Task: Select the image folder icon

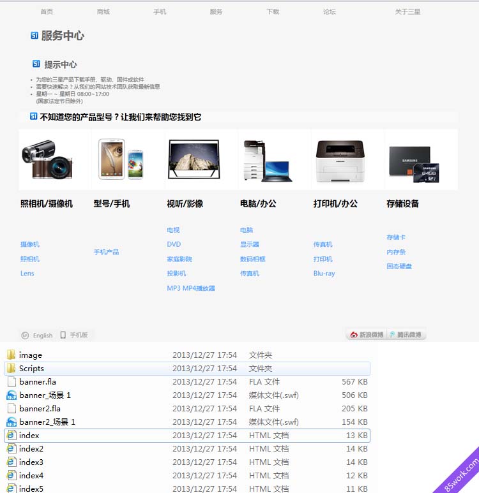Action: coord(11,355)
